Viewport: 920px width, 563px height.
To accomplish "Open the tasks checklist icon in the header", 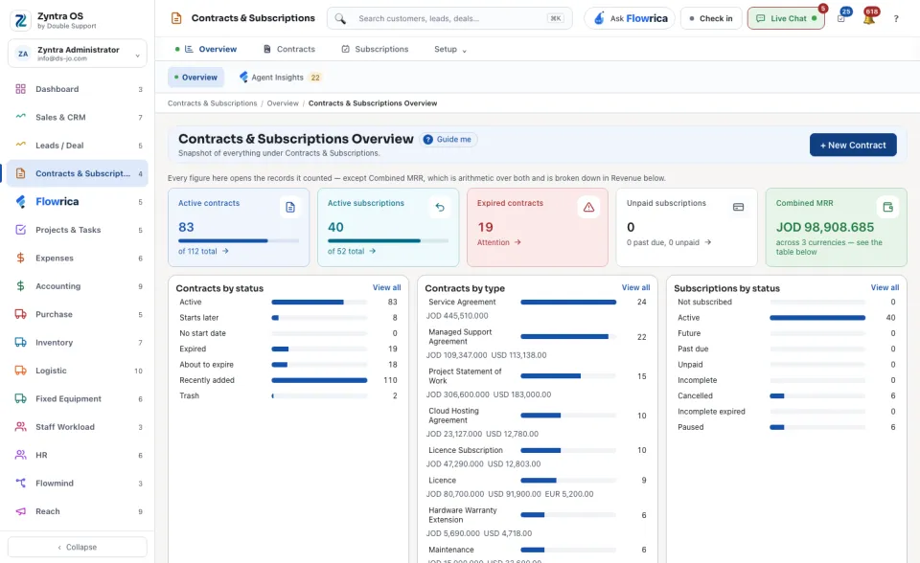I will tap(841, 18).
